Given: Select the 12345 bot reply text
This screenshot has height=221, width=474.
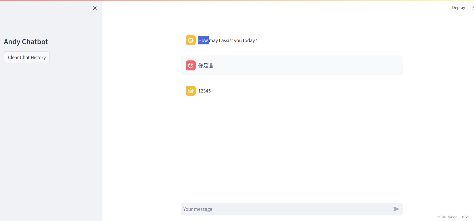Looking at the screenshot, I should tap(204, 91).
